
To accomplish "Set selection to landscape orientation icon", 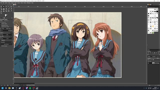I will click(x=12, y=30).
